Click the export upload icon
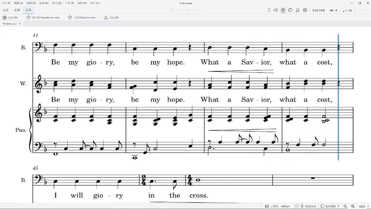Viewport: 371px width, 209px height. (106, 17)
